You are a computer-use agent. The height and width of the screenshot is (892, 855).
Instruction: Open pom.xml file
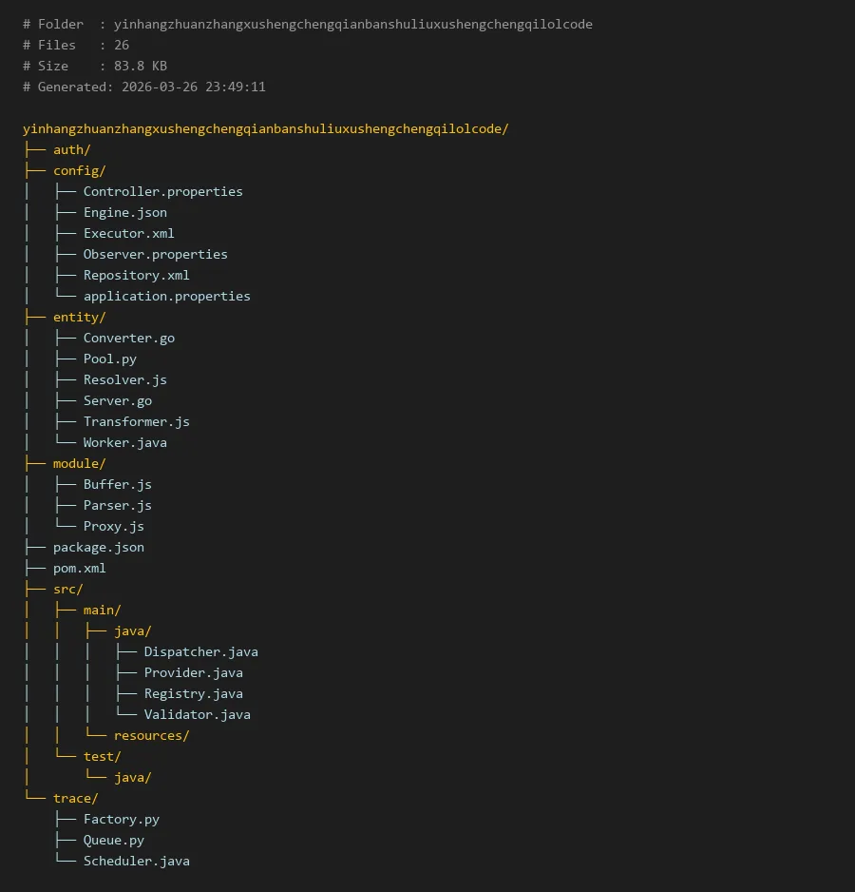(79, 568)
